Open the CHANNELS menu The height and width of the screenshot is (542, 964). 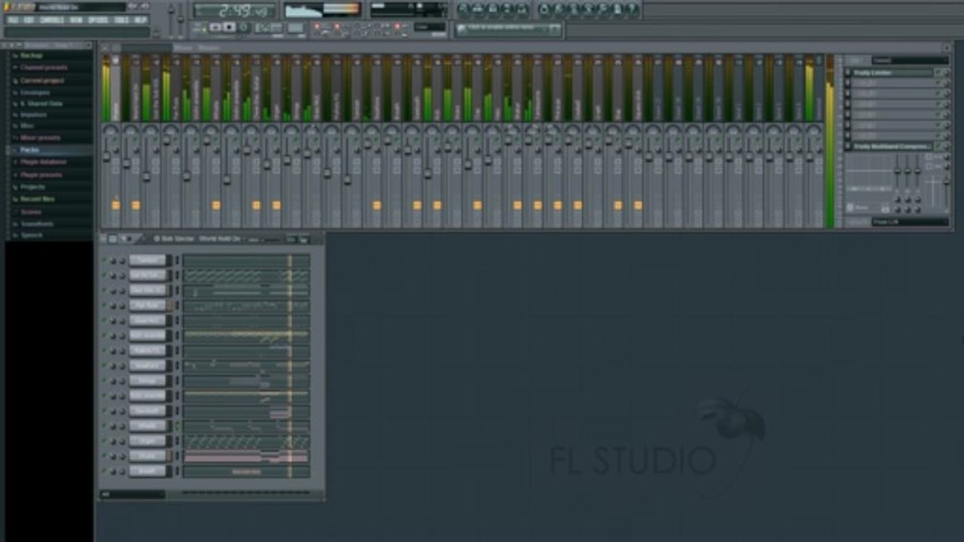(x=52, y=20)
